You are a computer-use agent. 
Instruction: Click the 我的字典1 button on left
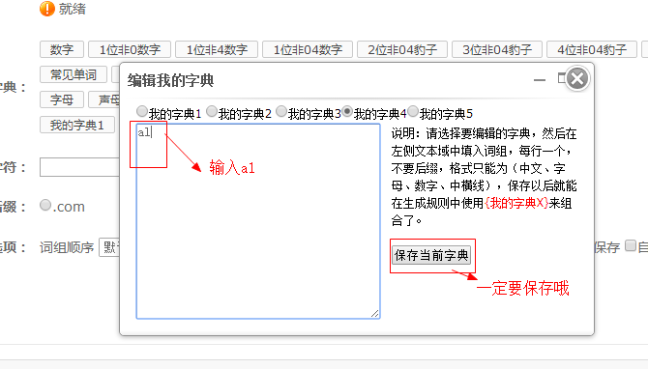click(77, 125)
